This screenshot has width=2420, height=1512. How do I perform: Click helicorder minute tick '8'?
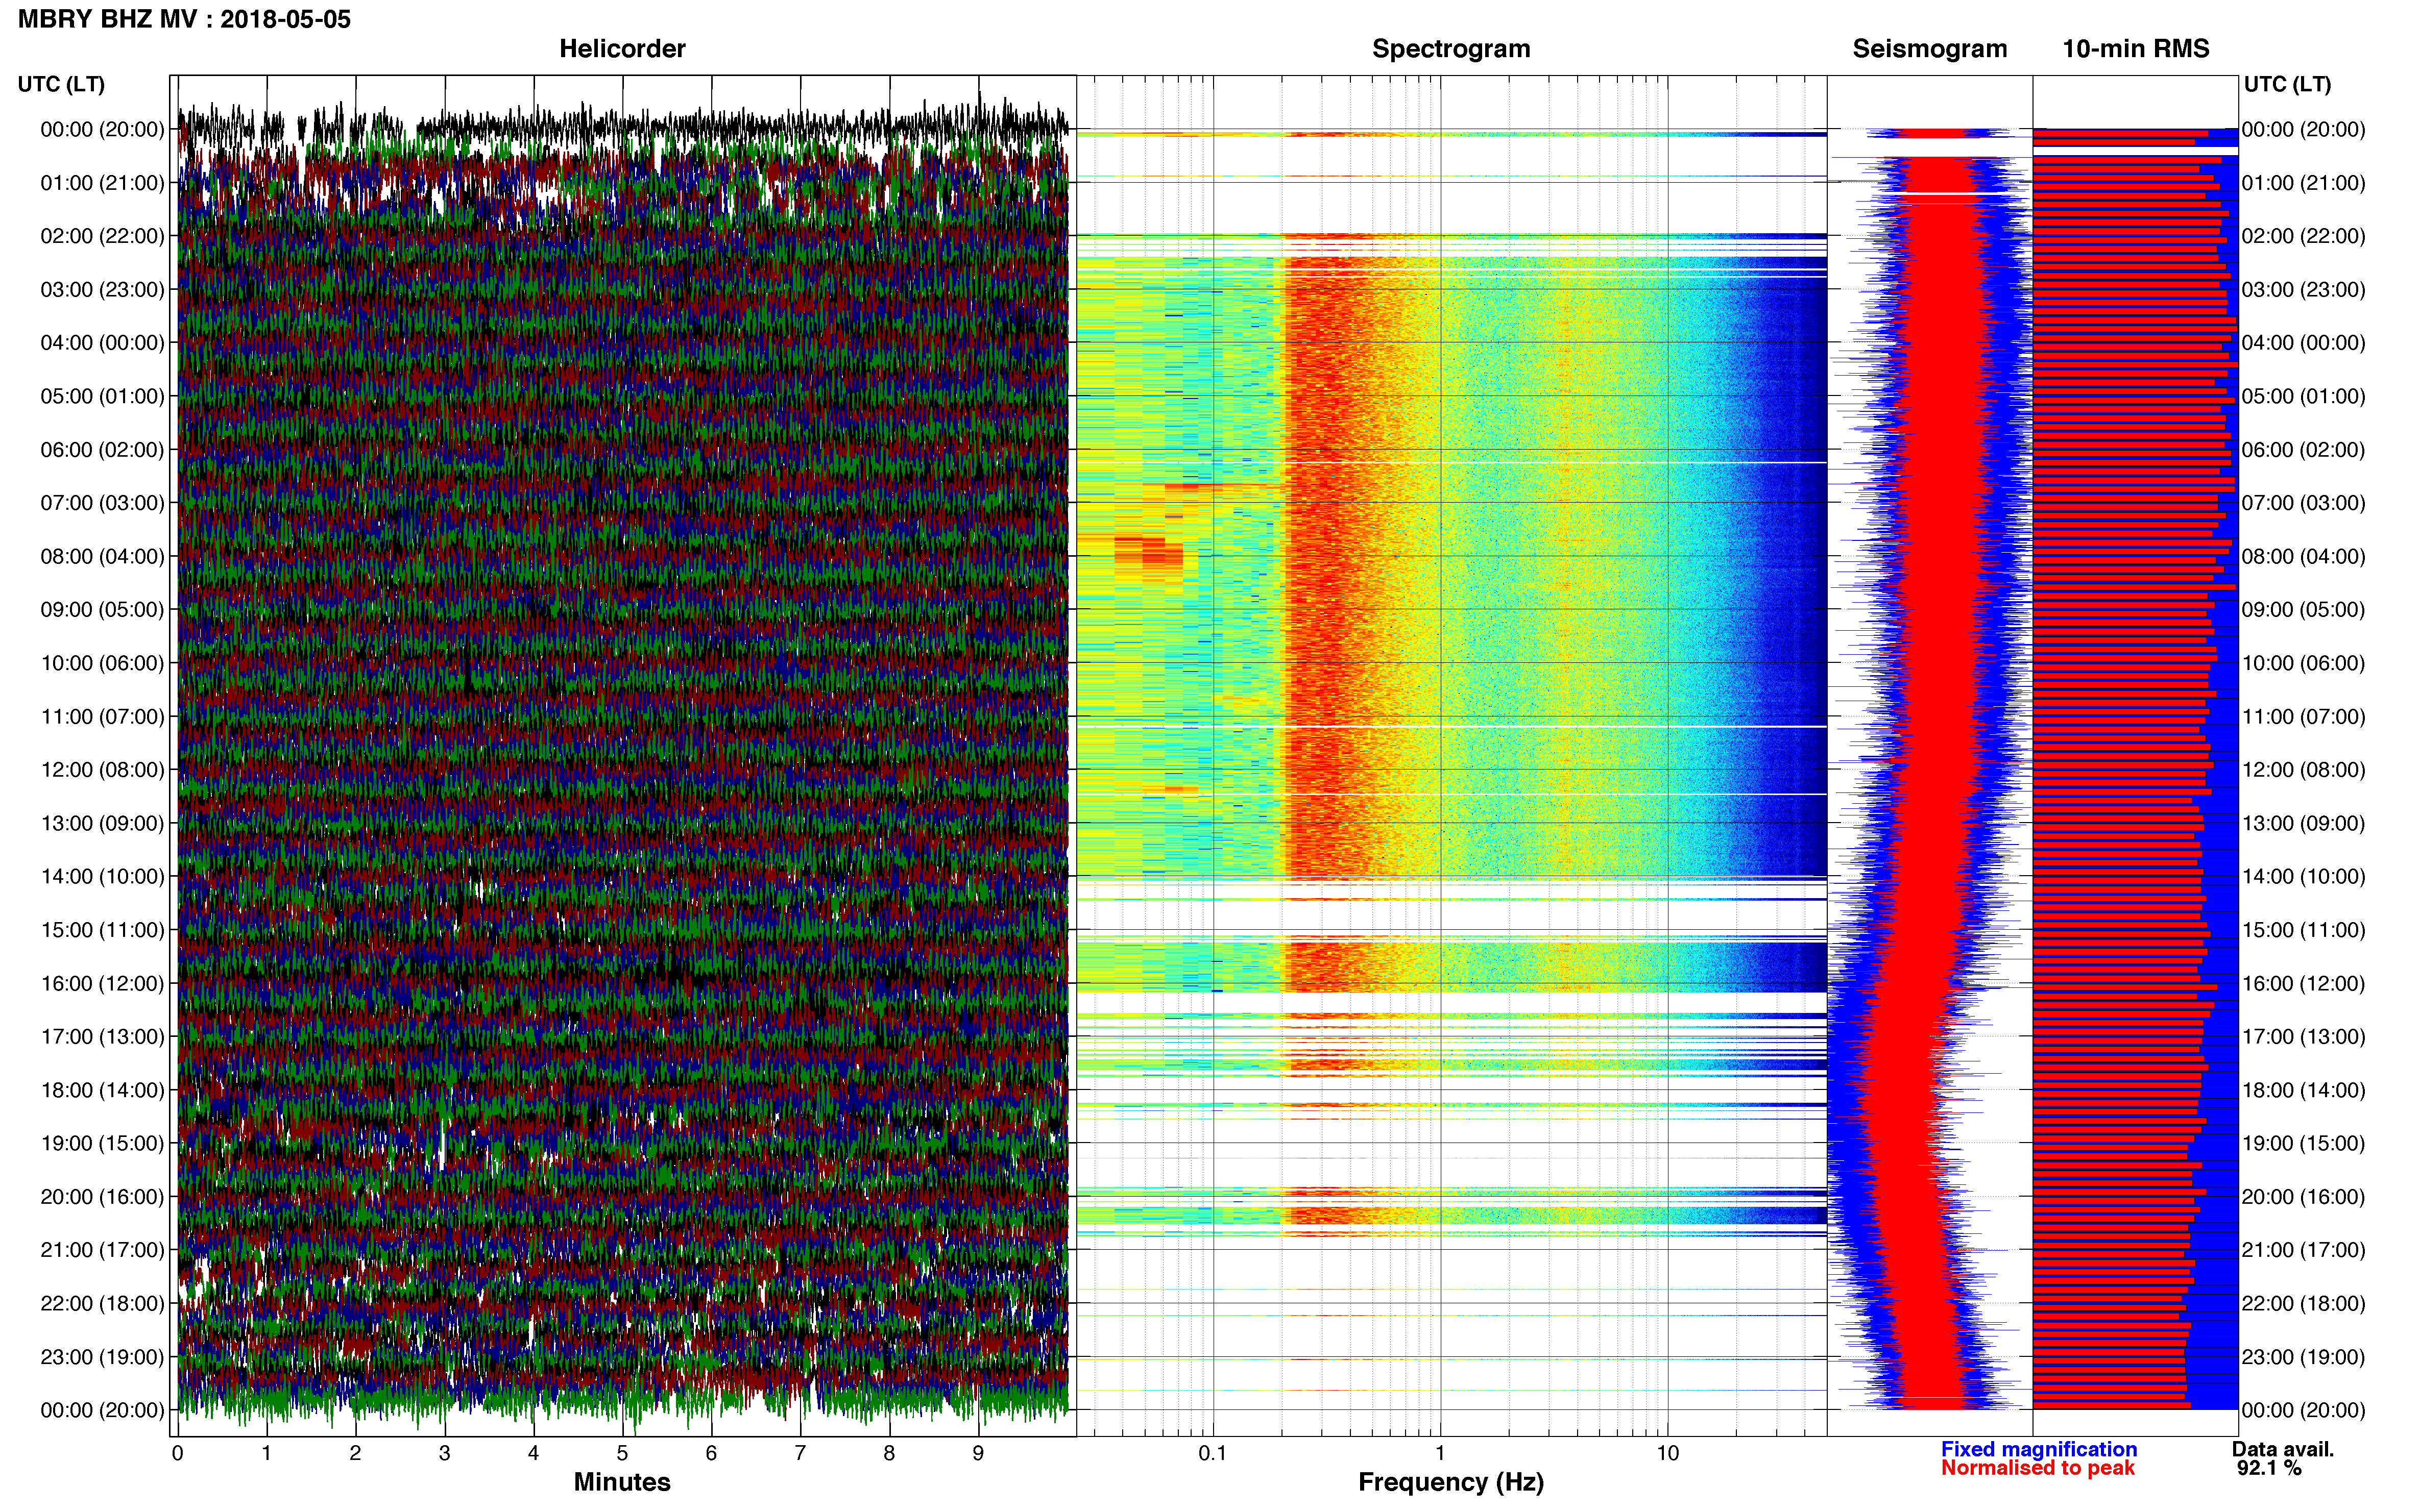pos(889,1454)
